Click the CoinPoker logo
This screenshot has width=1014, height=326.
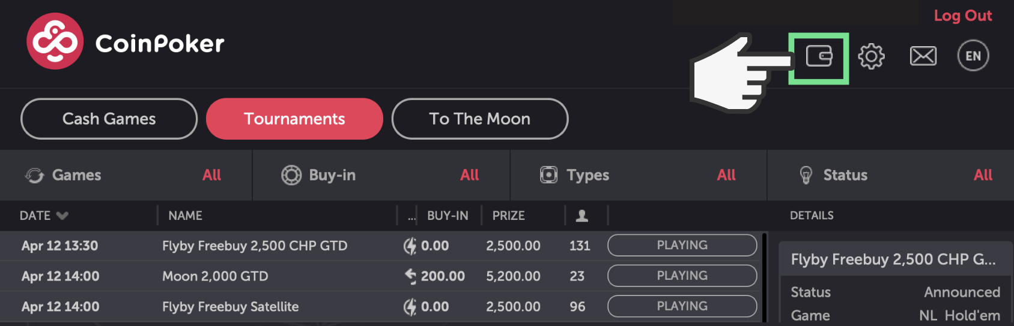tap(55, 41)
